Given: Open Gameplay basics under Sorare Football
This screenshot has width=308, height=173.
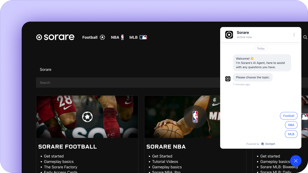Looking at the screenshot, I should 59,162.
